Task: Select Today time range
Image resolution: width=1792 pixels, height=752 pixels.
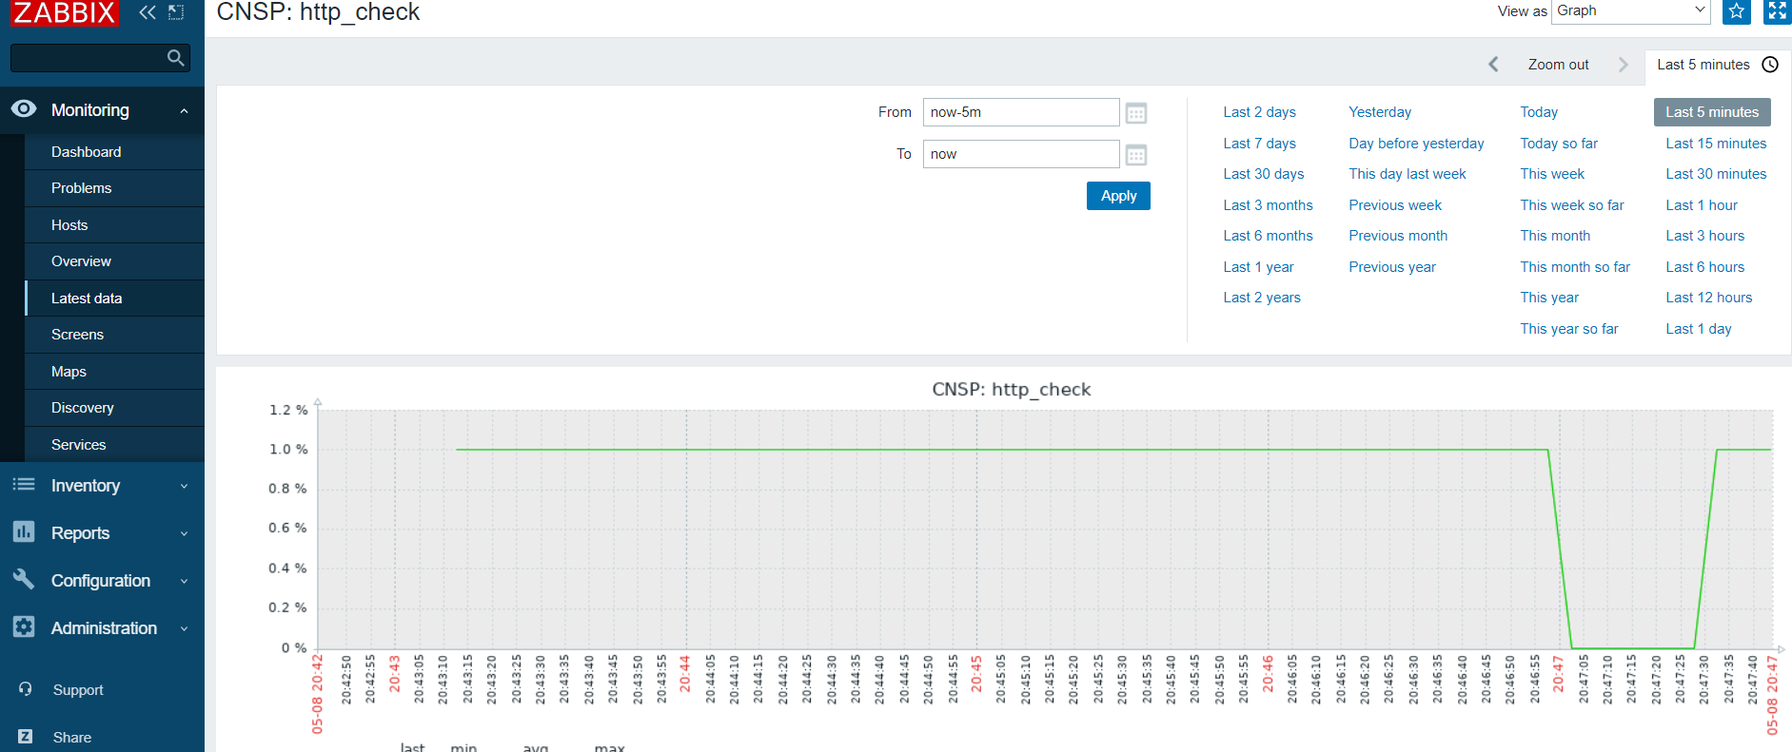Action: point(1539,112)
